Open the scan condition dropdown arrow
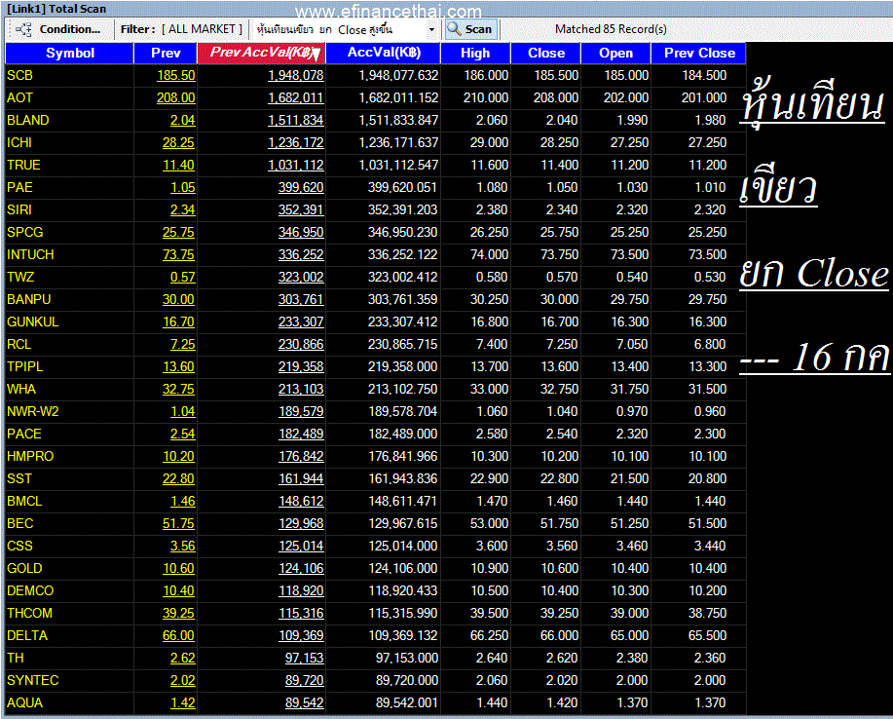This screenshot has height=719, width=893. [431, 29]
